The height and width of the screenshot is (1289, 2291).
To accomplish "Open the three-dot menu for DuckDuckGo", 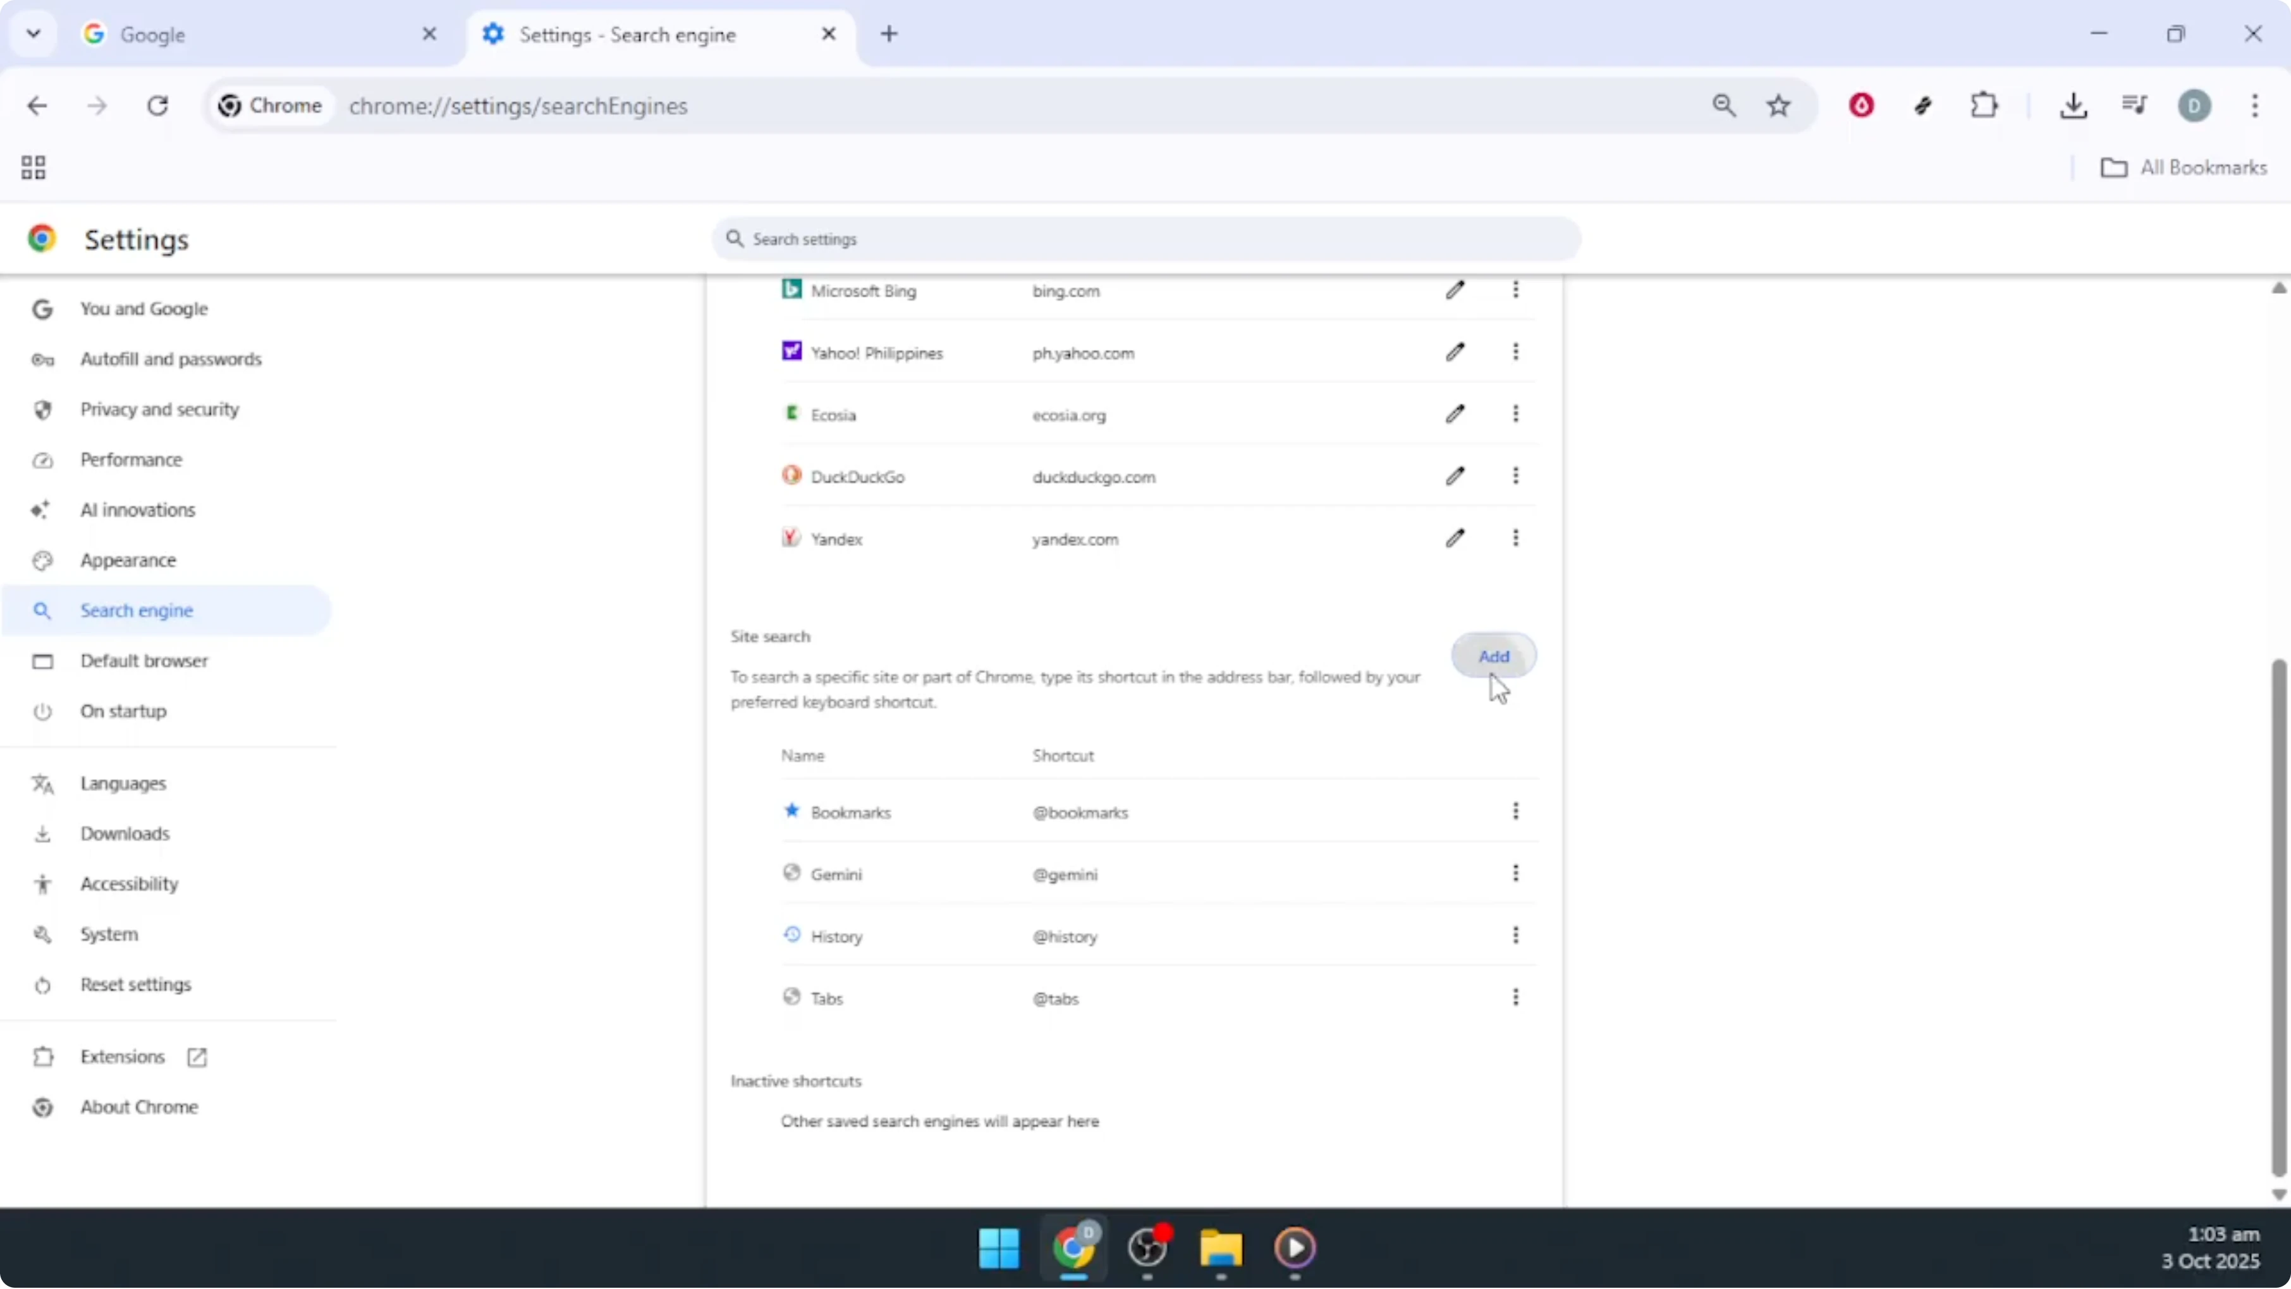I will pos(1515,476).
